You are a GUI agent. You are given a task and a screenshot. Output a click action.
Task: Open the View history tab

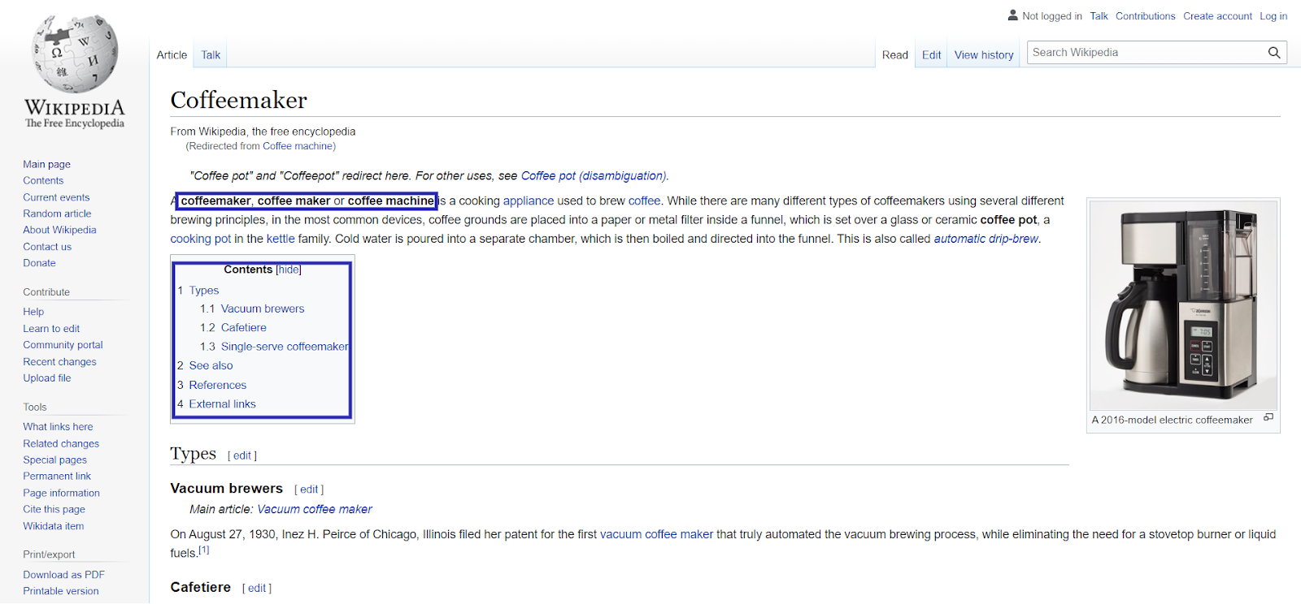(984, 55)
